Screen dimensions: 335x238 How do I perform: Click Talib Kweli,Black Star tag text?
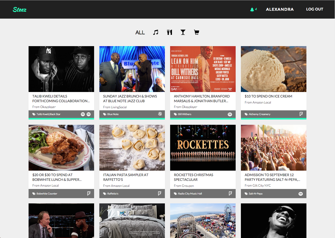click(48, 114)
